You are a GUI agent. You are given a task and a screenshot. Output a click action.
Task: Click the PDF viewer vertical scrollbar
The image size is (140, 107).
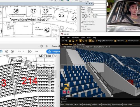pos(55,74)
